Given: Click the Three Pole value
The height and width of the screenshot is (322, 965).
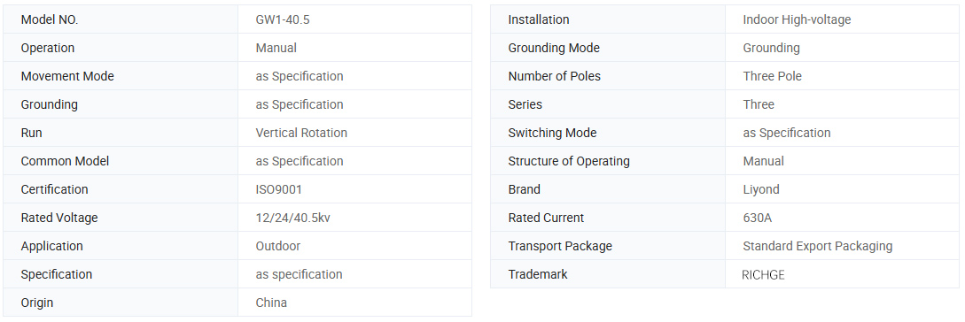Looking at the screenshot, I should coord(773,76).
